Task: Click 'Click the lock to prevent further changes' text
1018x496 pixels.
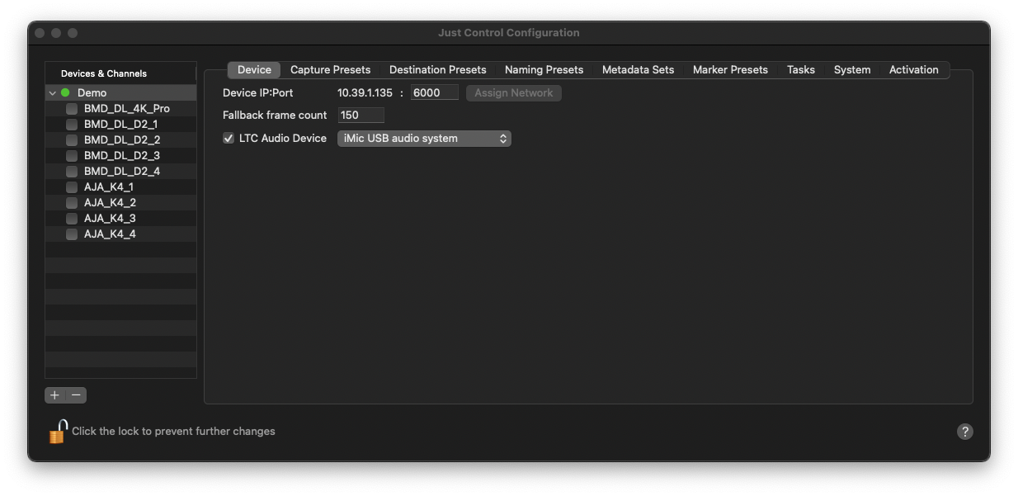Action: point(173,432)
